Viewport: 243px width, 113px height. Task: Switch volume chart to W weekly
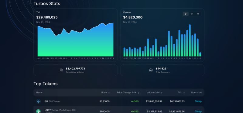point(192,14)
